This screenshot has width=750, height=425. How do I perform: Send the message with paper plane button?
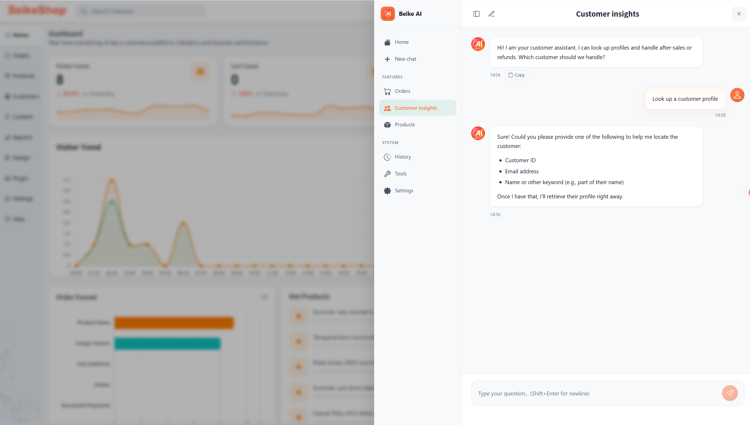coord(730,393)
